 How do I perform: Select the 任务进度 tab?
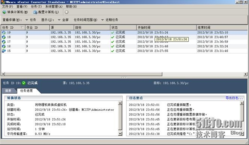coord(27,91)
